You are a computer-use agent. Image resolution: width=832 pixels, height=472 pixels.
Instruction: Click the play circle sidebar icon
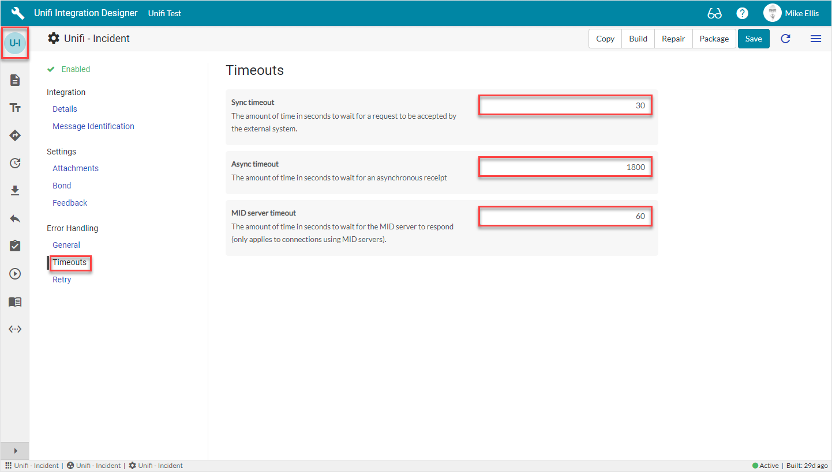15,274
